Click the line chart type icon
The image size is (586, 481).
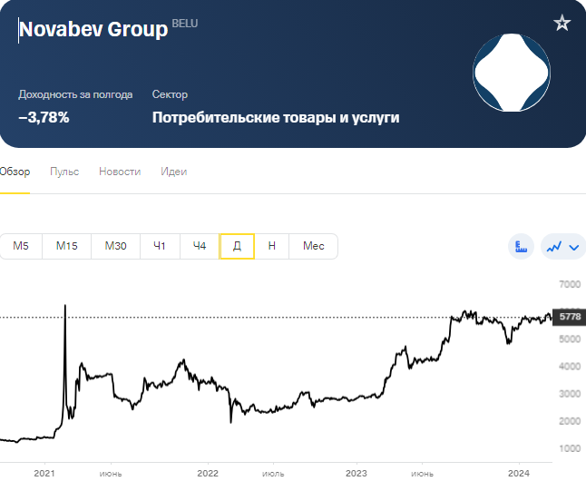tap(554, 247)
